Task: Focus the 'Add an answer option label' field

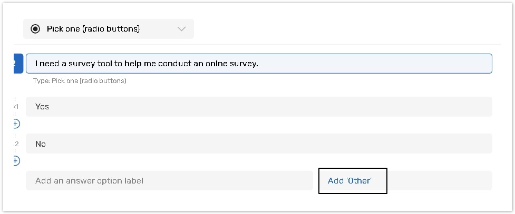Action: [169, 180]
